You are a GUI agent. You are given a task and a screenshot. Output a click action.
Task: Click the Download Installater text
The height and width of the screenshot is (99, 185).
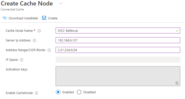pos(23,18)
